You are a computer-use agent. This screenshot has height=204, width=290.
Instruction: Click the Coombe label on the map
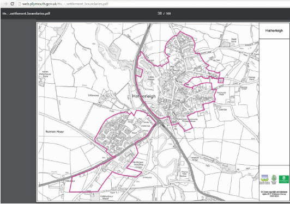222,109
